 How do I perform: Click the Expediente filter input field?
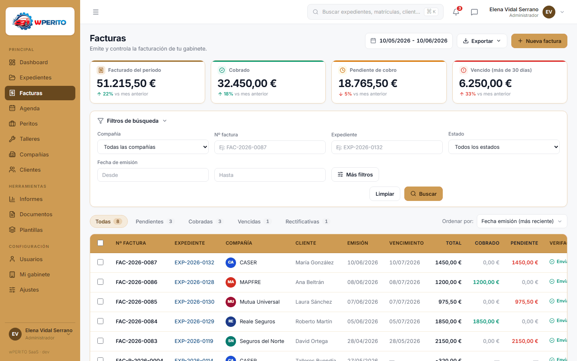pos(387,147)
